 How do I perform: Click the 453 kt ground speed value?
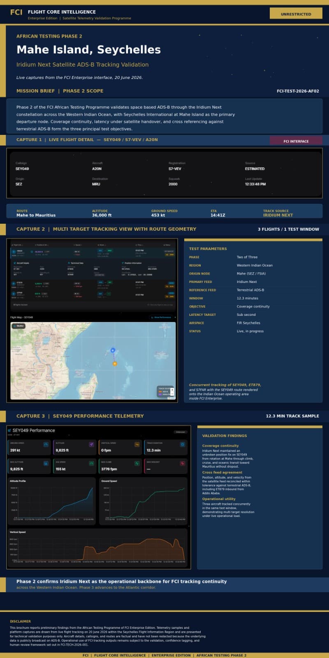click(x=158, y=215)
